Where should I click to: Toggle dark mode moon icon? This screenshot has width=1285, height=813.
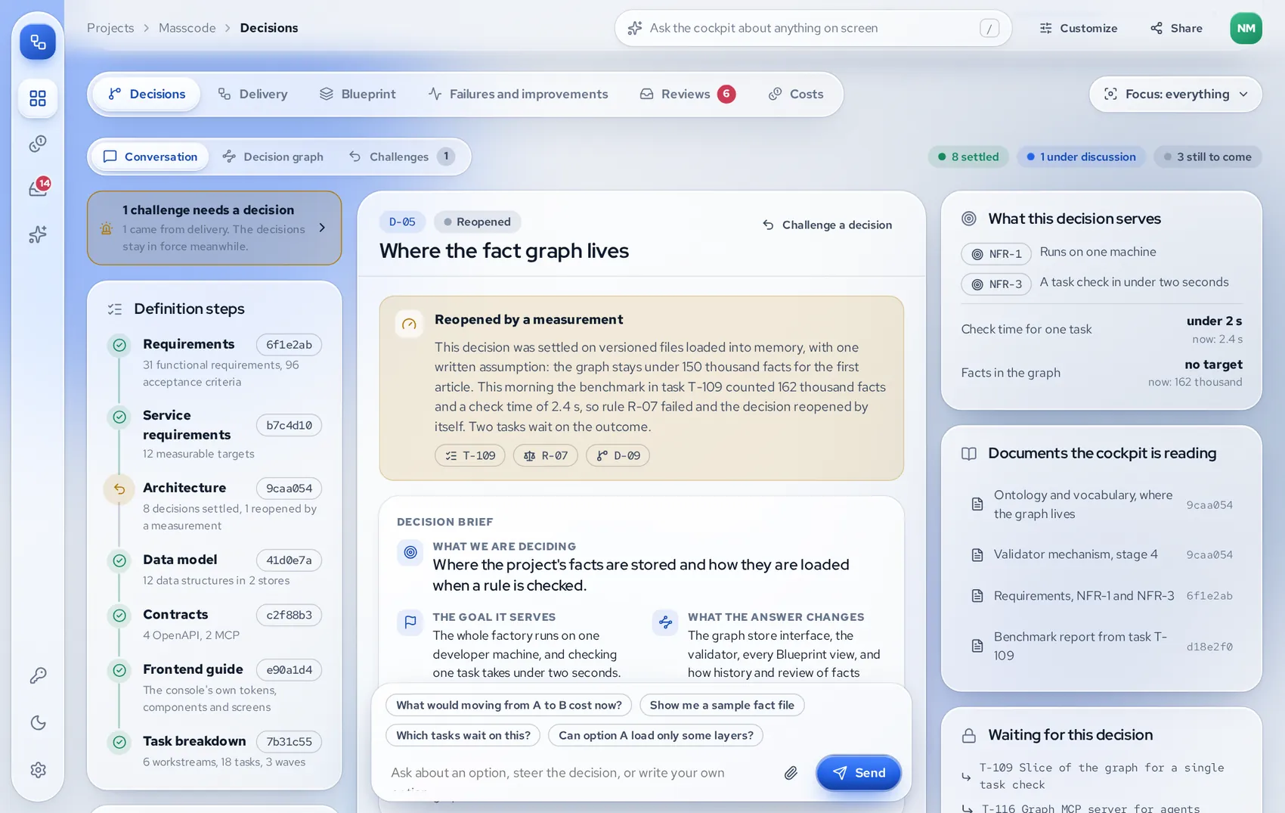coord(38,722)
